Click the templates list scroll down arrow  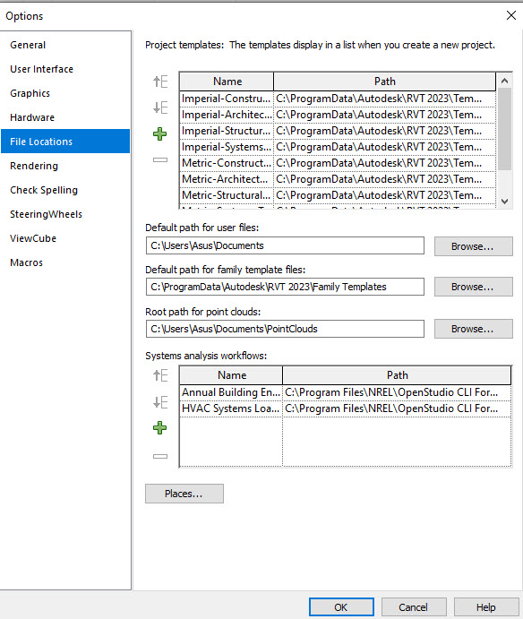click(x=504, y=201)
